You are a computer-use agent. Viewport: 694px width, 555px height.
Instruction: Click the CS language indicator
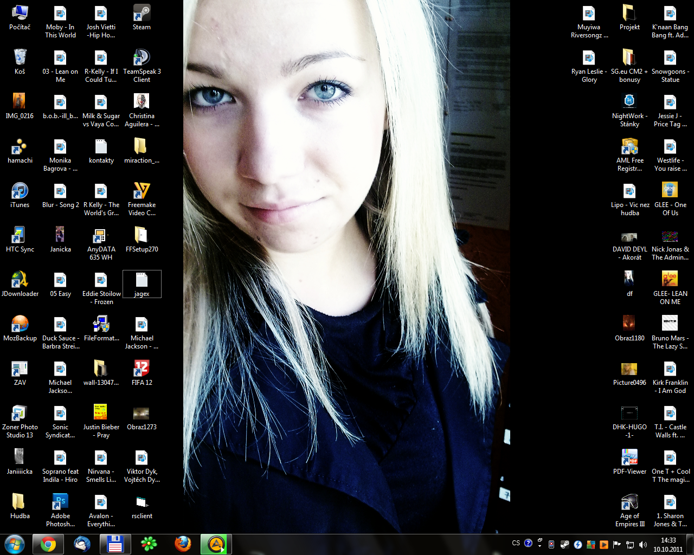516,543
